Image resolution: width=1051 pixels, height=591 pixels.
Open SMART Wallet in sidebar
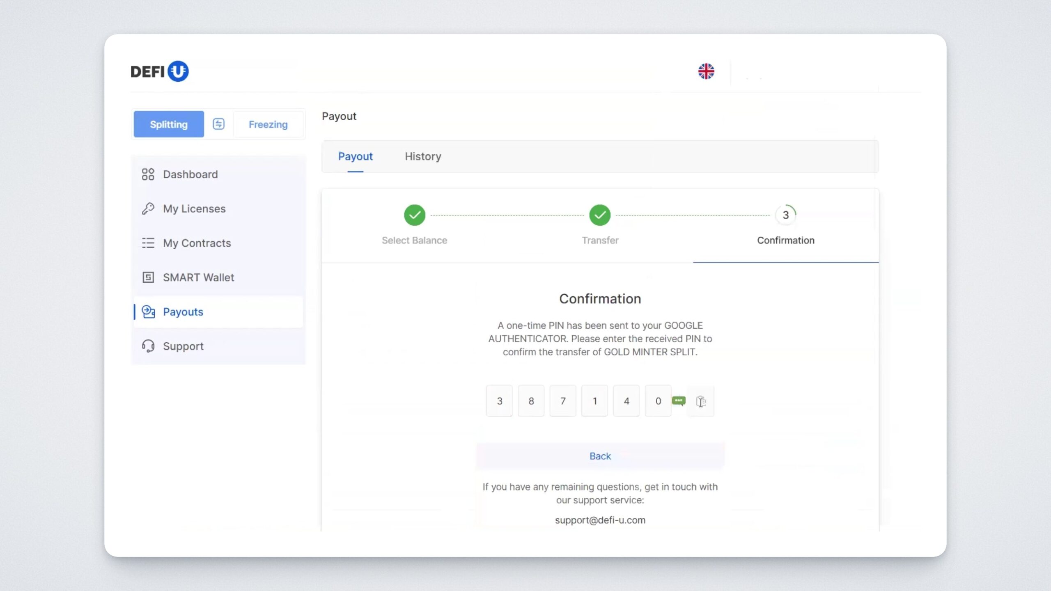tap(198, 277)
